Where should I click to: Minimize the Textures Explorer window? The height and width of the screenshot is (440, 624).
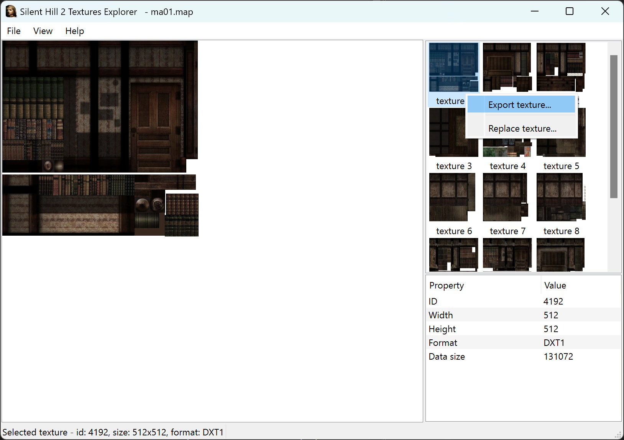coord(535,11)
